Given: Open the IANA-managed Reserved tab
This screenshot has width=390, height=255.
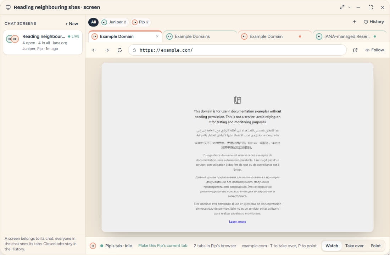Looking at the screenshot, I should click(x=349, y=36).
